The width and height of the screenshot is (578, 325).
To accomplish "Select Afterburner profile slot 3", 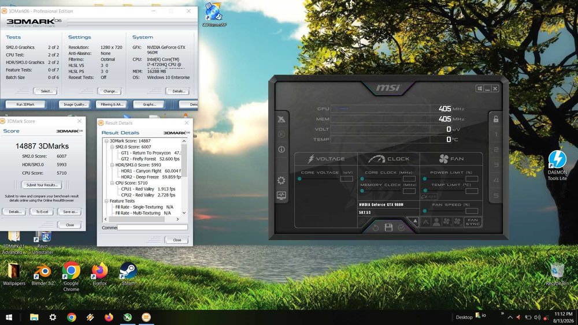I will (496, 165).
